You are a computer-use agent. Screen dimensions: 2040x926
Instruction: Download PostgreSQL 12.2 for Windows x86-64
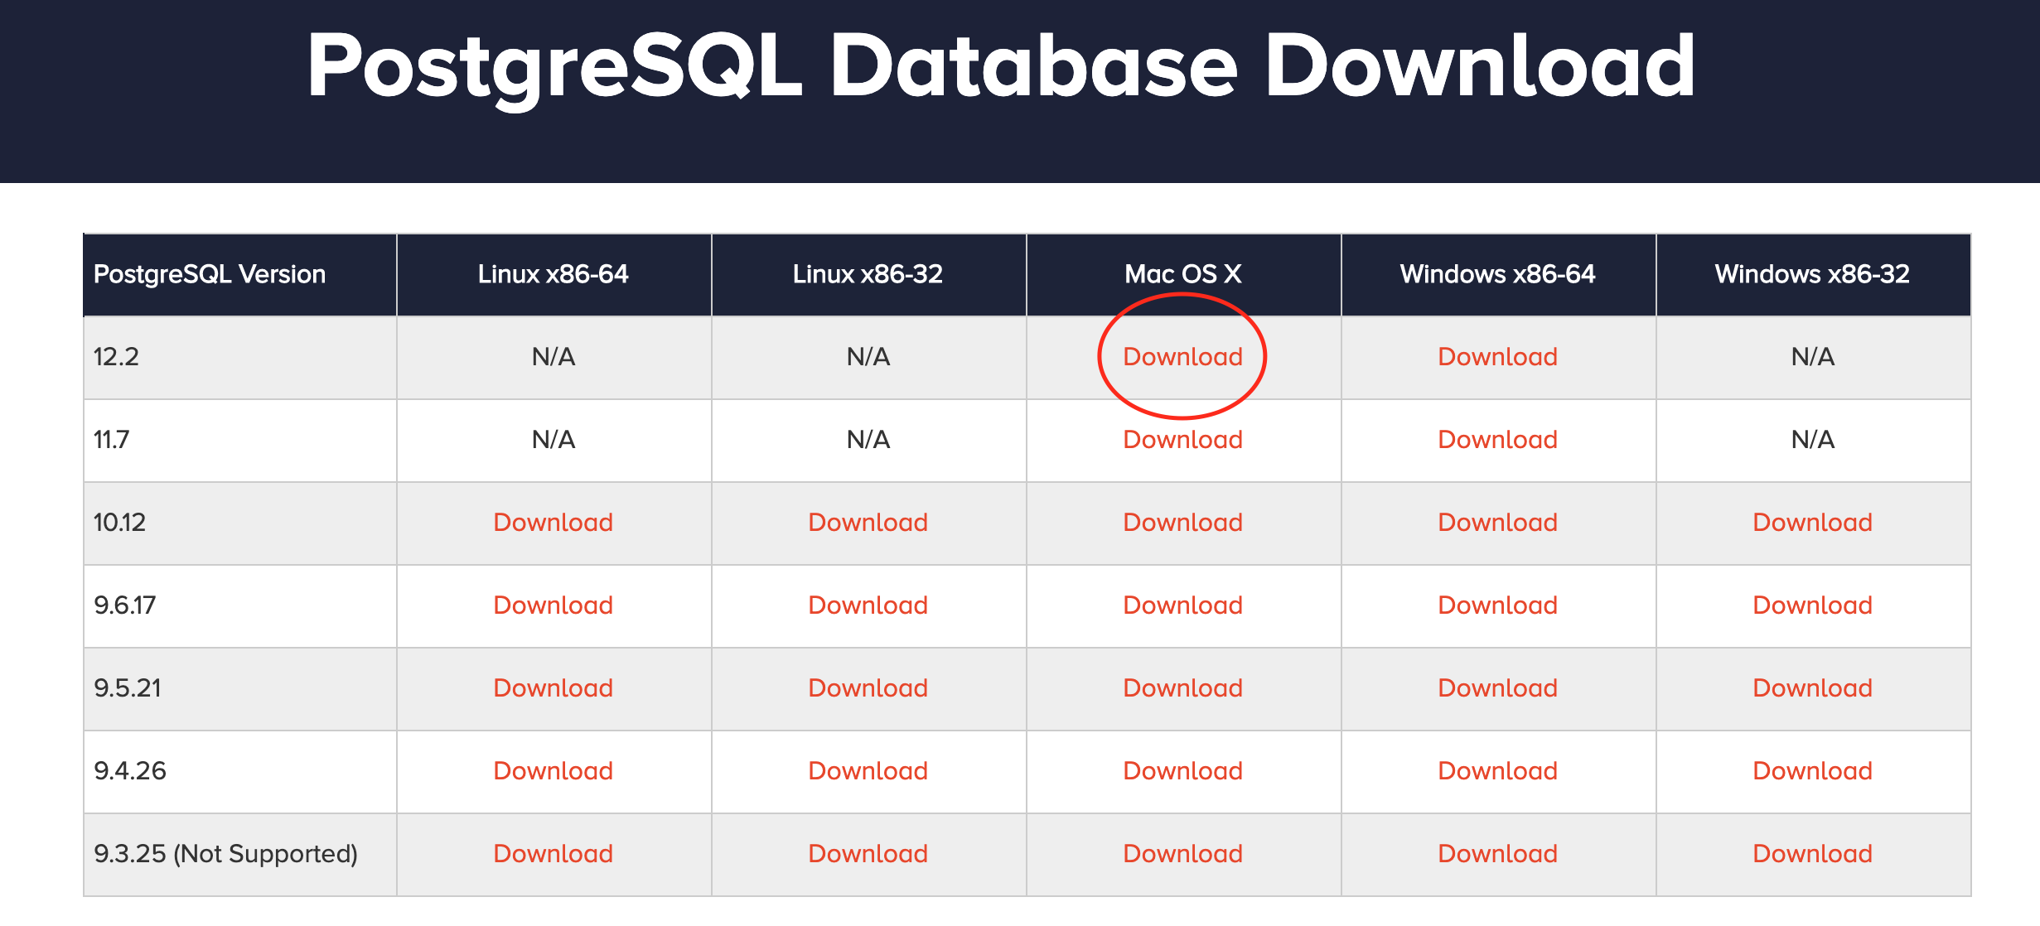pyautogui.click(x=1497, y=357)
